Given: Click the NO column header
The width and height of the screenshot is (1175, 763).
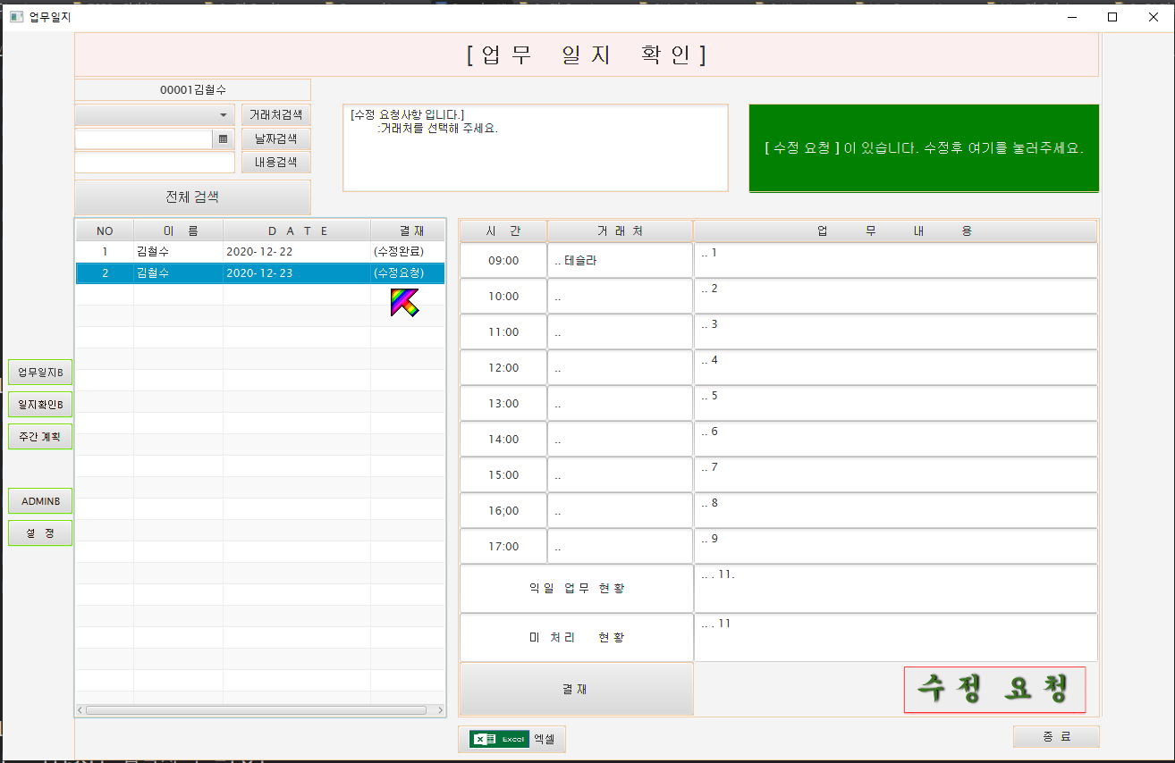Looking at the screenshot, I should (x=105, y=231).
